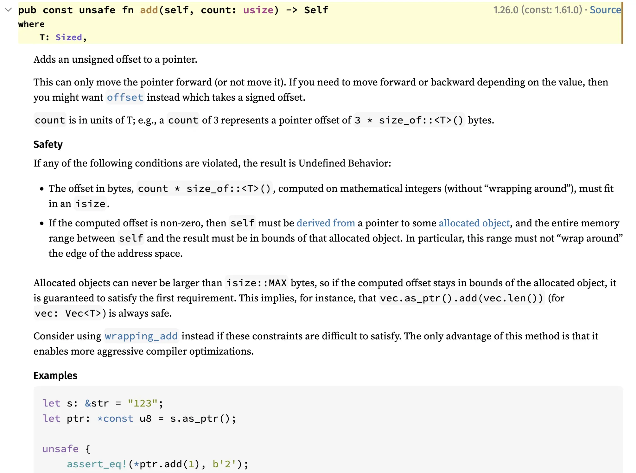Click the unsafe keyword in code example

(60, 449)
